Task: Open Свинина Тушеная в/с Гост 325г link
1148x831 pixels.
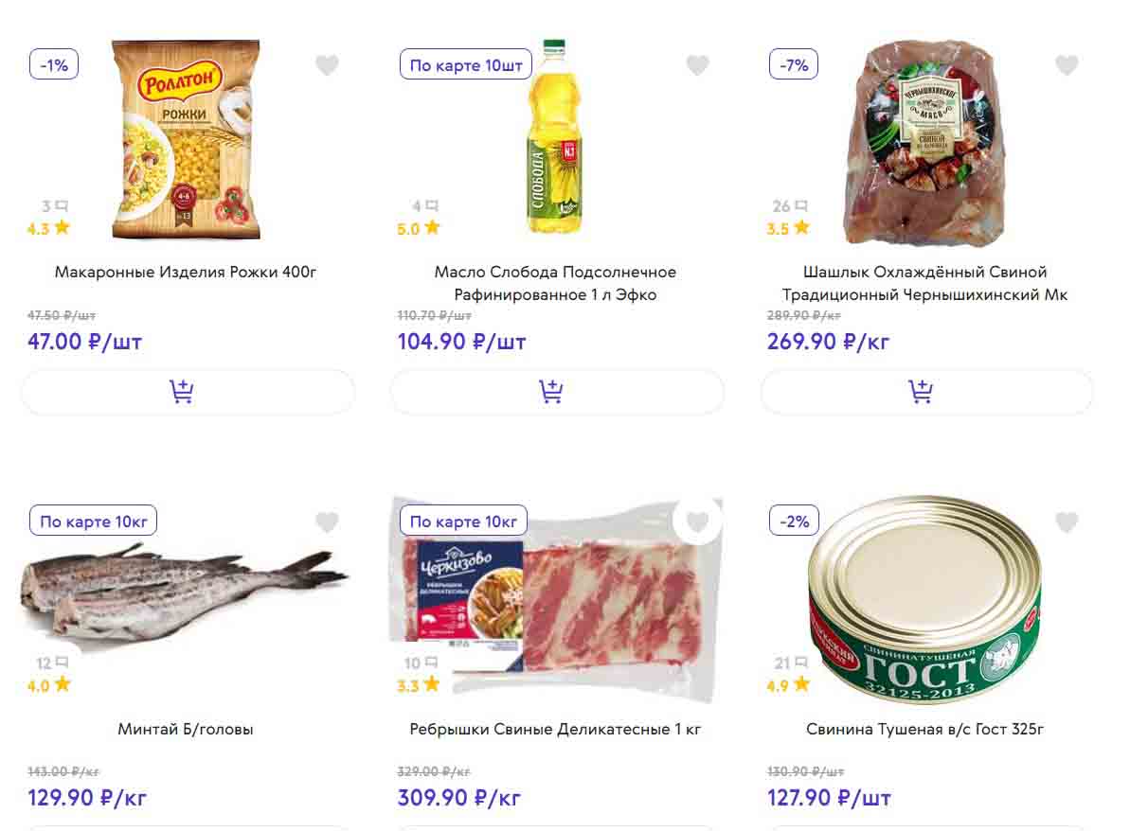Action: (924, 729)
